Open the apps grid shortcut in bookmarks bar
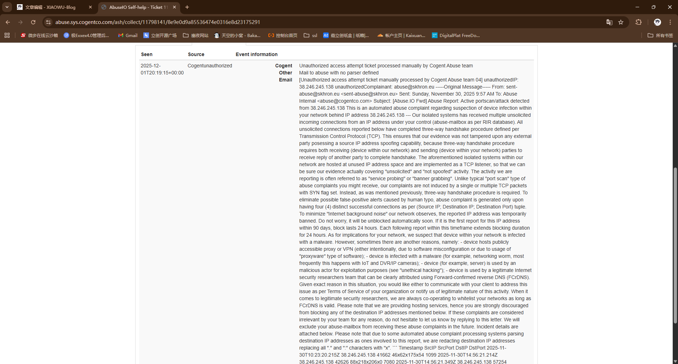Image resolution: width=678 pixels, height=364 pixels. pos(7,35)
